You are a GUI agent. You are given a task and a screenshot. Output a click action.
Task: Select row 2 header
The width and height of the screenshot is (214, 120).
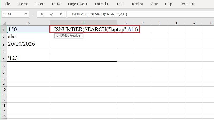pyautogui.click(x=4, y=37)
